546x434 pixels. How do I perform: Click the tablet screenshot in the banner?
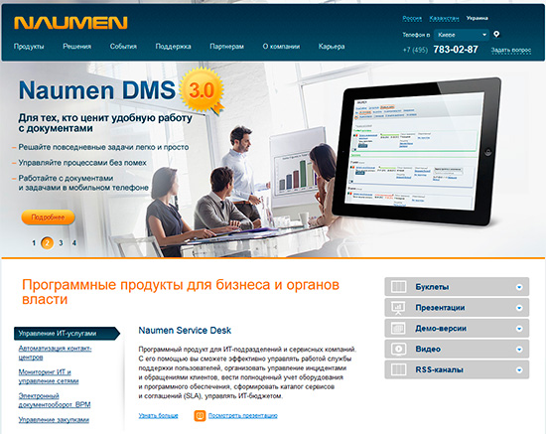coord(417,151)
